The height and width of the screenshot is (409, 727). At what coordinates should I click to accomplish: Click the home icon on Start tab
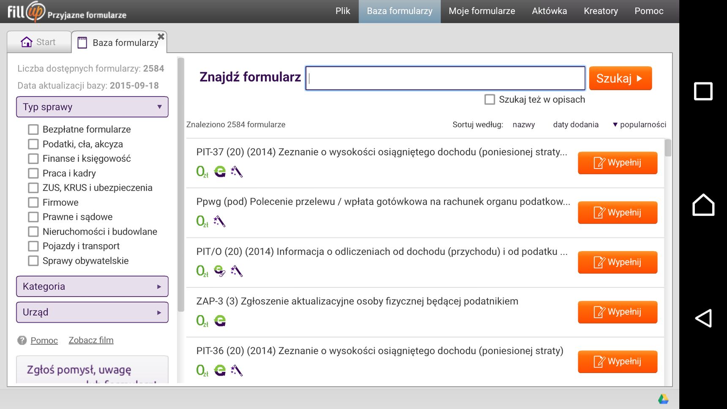point(27,42)
